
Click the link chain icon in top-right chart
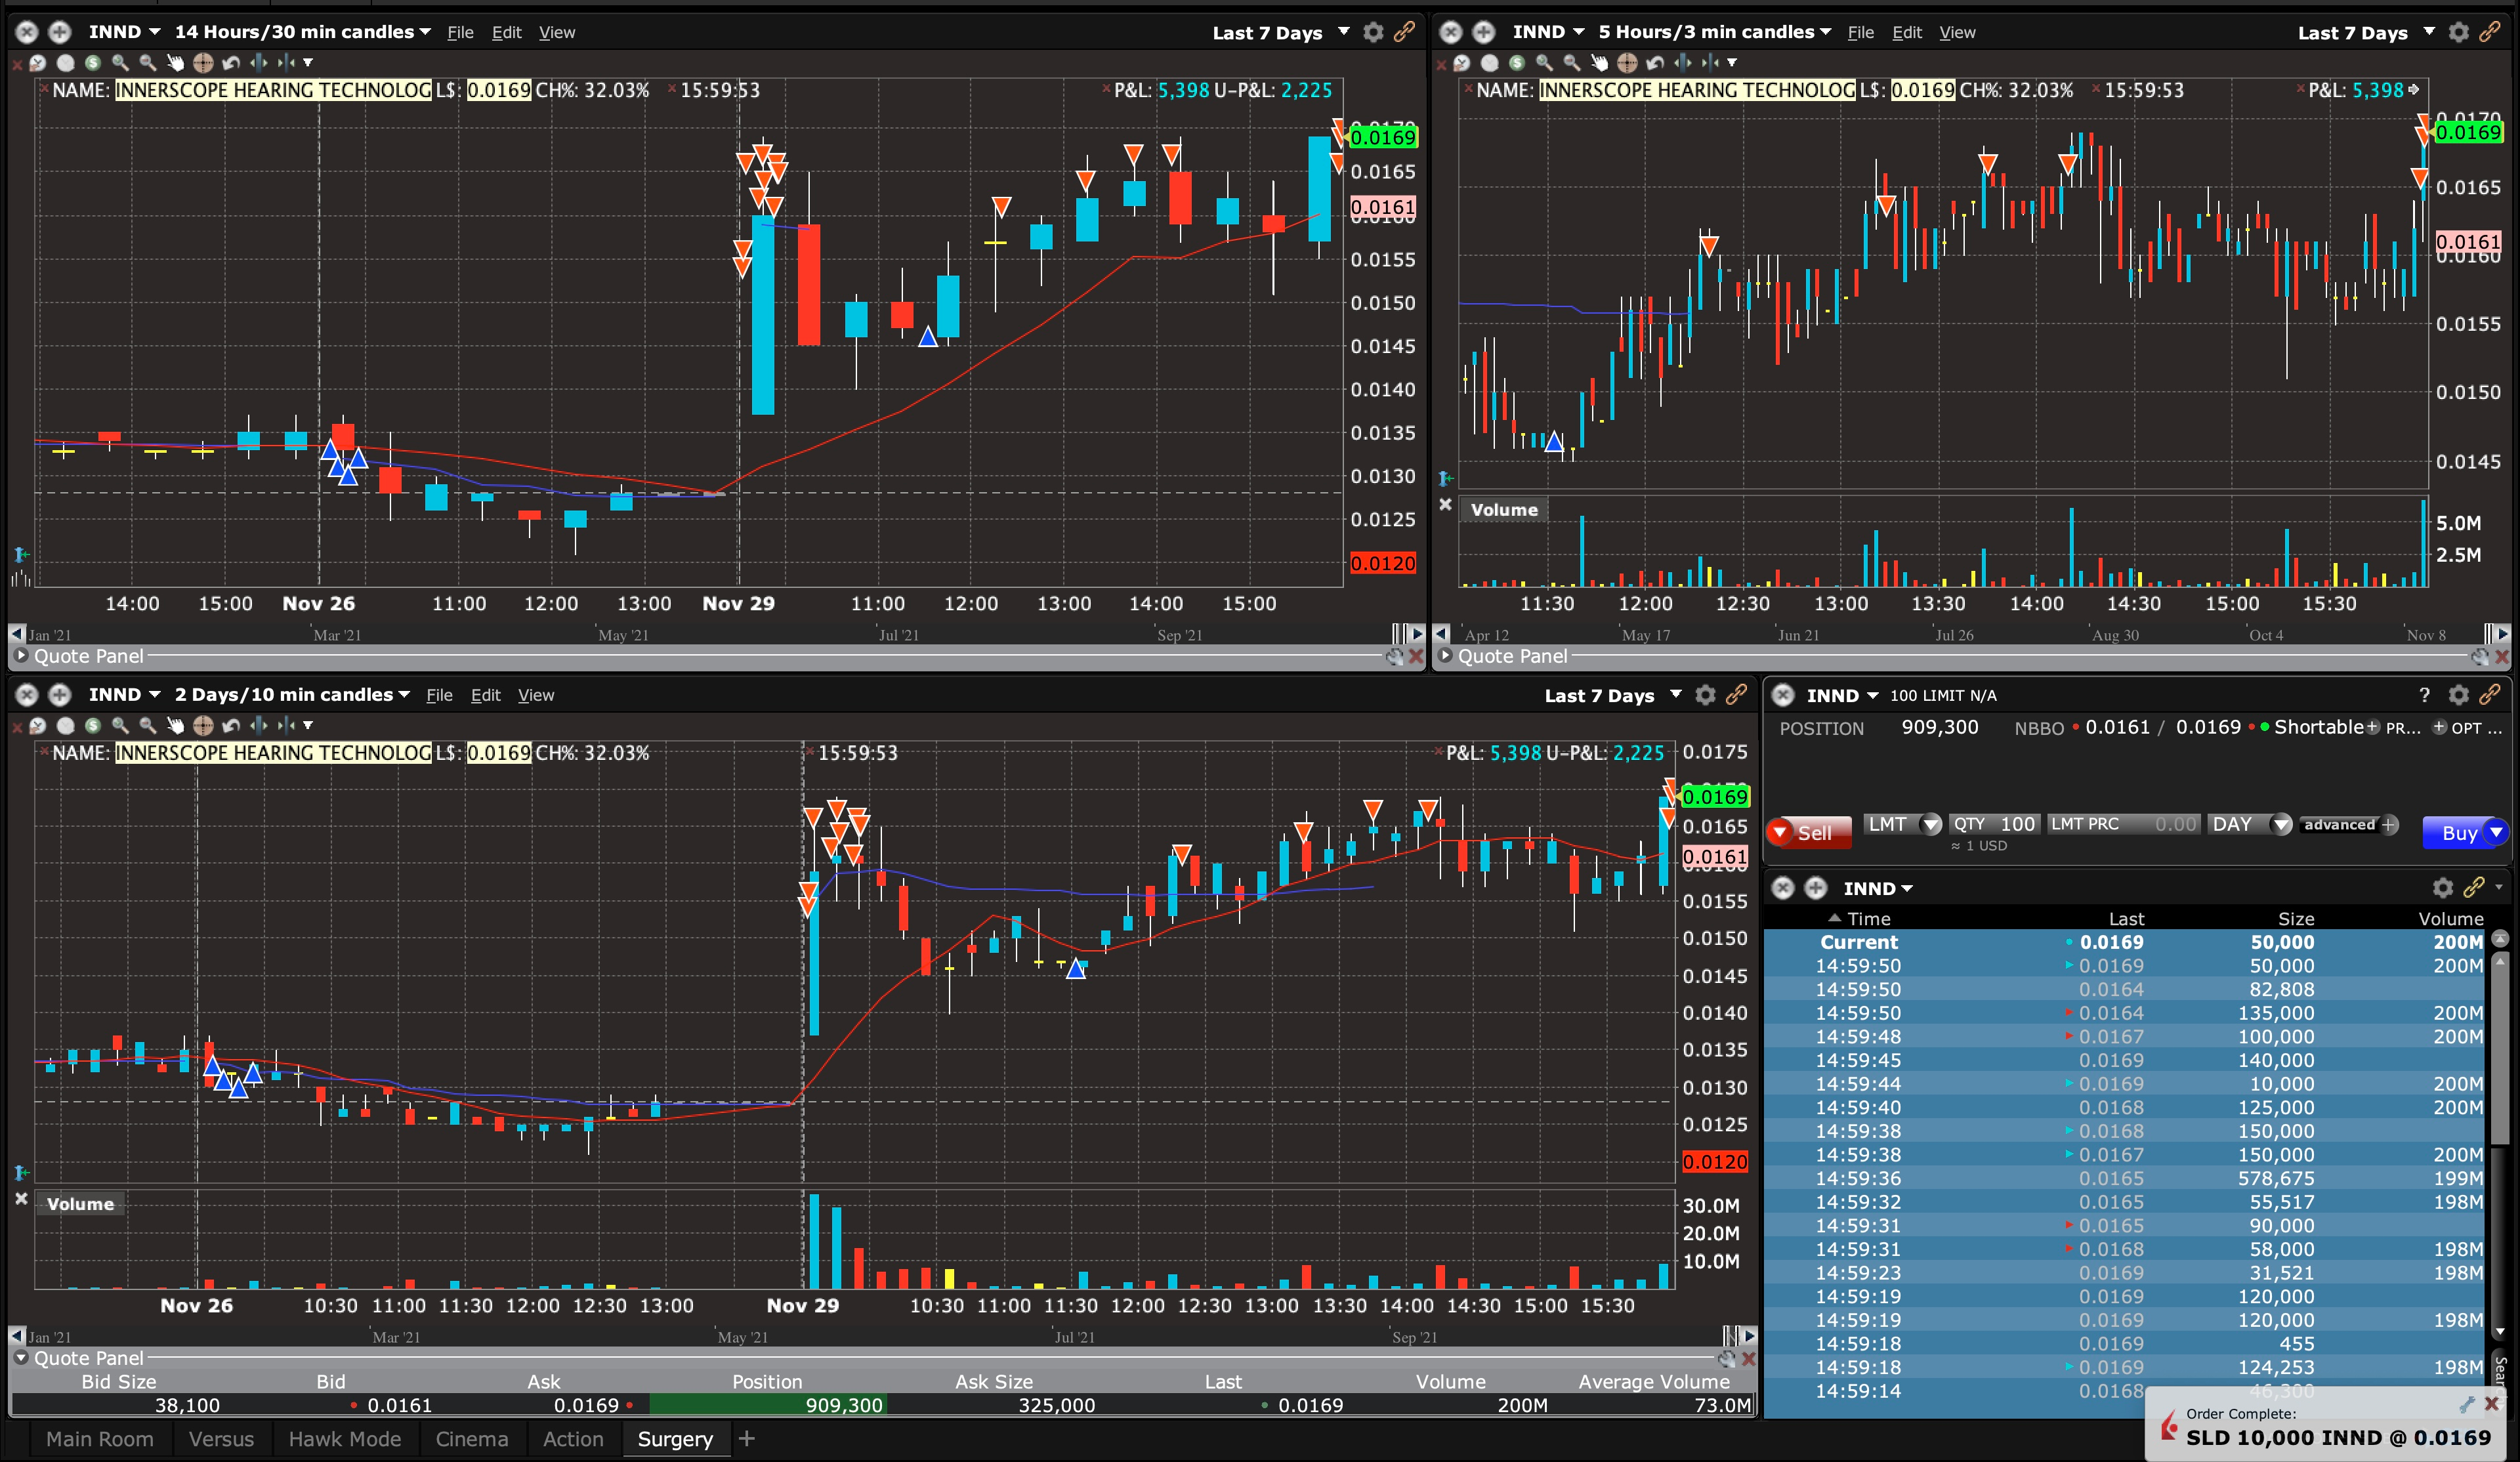coord(2490,32)
